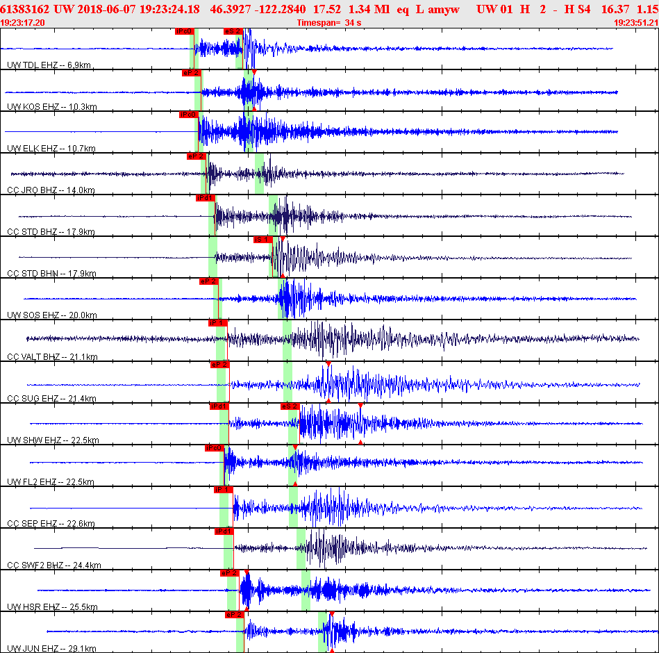Screen dimensions: 659x653
Task: Click the label 'UW SHW EHZ -- 22.5km'
Action: [x=53, y=440]
